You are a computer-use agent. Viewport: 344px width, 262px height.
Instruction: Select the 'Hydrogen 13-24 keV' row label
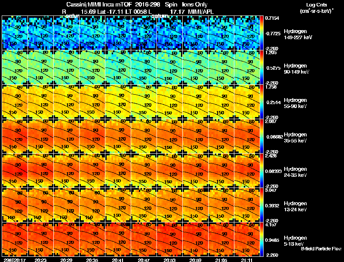(295, 207)
